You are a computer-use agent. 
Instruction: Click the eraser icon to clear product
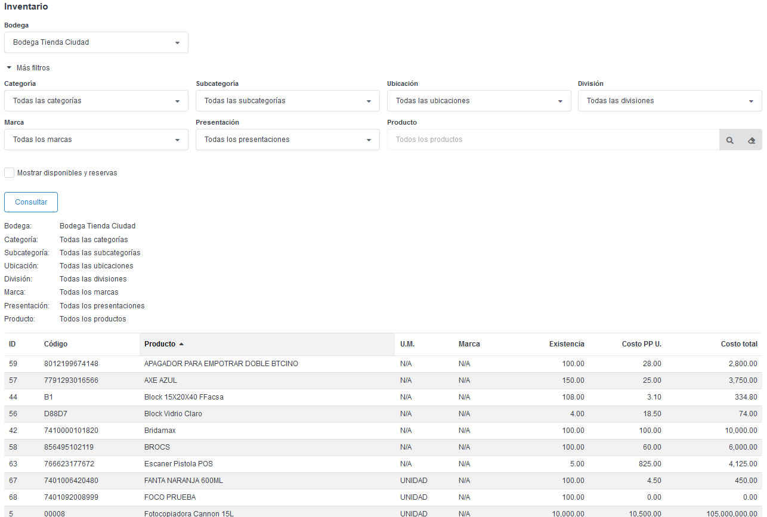coord(751,140)
